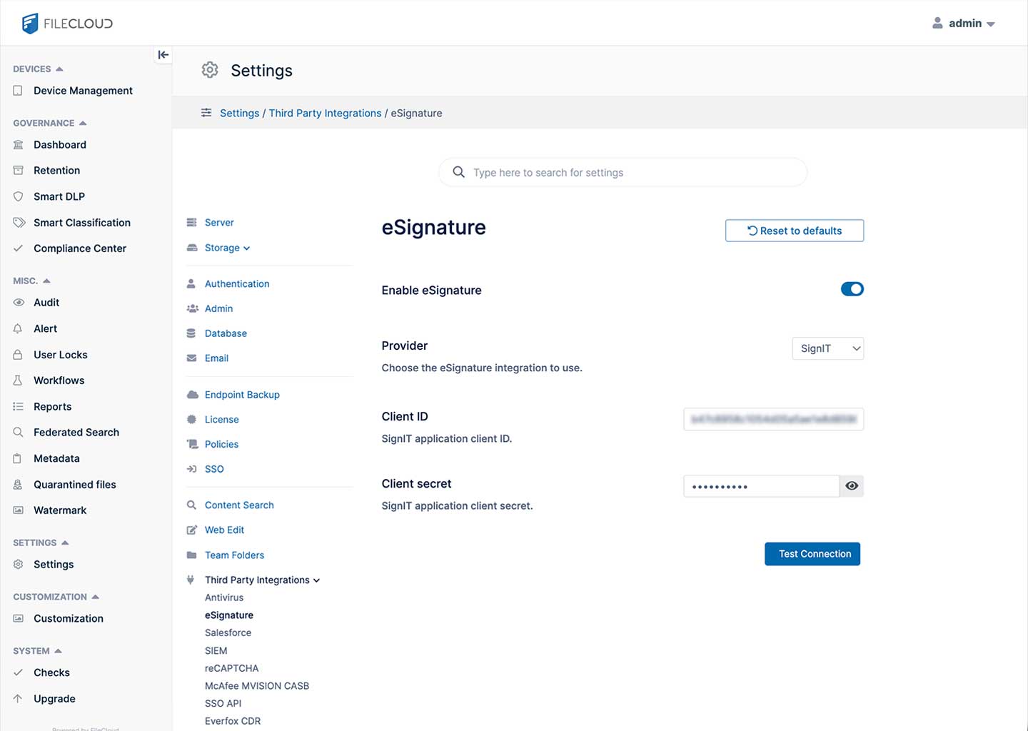The width and height of the screenshot is (1028, 731).
Task: Click the Metadata clipboard icon
Action: [x=18, y=458]
